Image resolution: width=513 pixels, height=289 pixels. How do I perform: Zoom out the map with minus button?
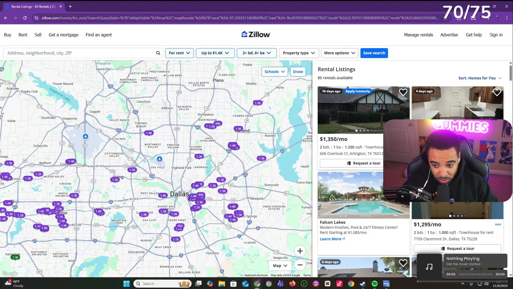(300, 265)
